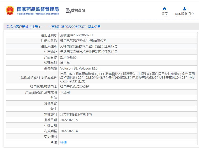Click the model Voluson E8, Voluson E10
The image size is (199, 148).
click(79, 68)
